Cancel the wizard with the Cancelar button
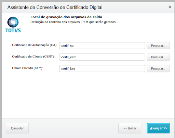Viewport: 175px width, 138px height. pyautogui.click(x=17, y=128)
